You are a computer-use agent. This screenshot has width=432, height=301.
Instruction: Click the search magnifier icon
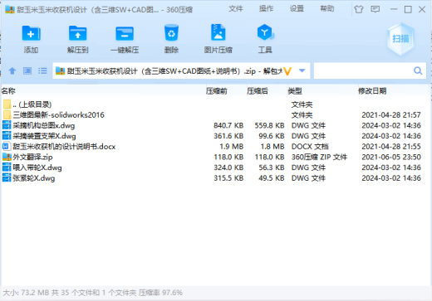(418, 70)
